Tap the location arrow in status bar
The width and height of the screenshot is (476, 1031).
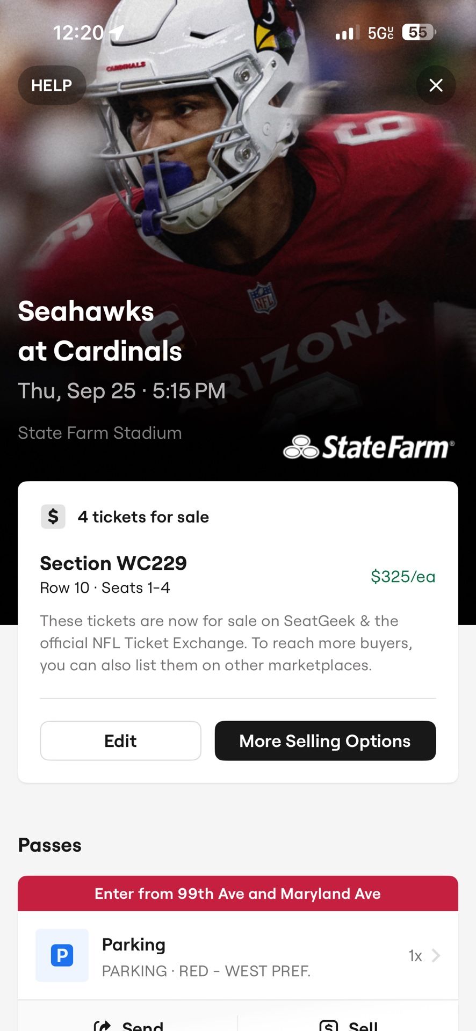click(117, 32)
